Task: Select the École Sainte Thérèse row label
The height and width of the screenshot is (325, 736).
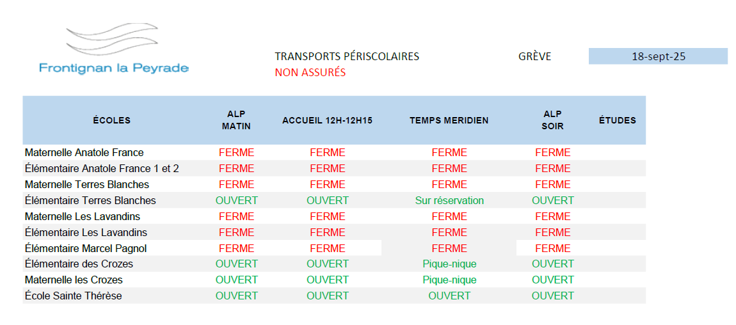Action: [x=73, y=296]
